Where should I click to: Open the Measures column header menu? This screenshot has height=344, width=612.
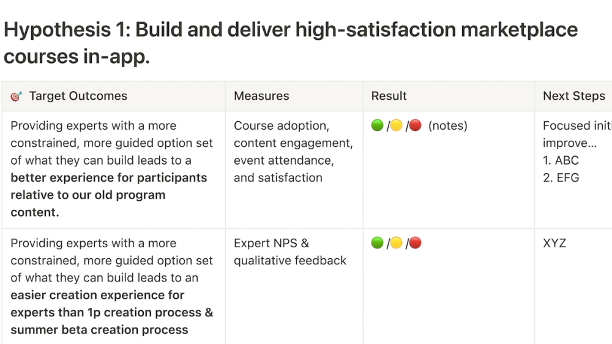click(x=294, y=96)
